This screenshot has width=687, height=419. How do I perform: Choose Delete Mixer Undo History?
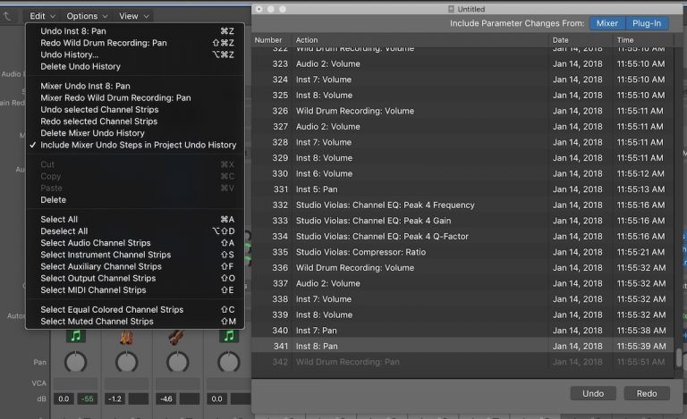133,133
